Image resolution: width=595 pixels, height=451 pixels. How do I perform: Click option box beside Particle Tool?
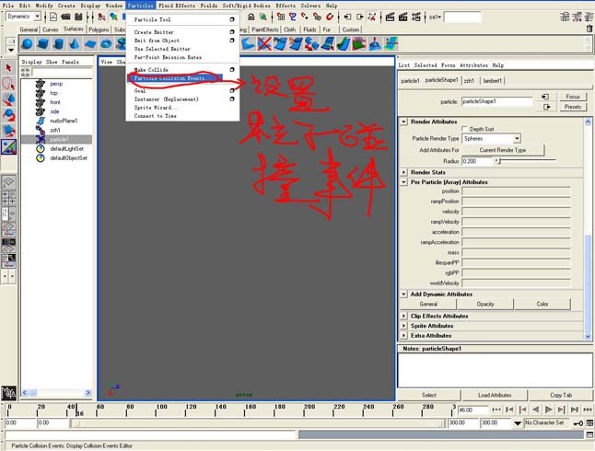click(x=232, y=19)
